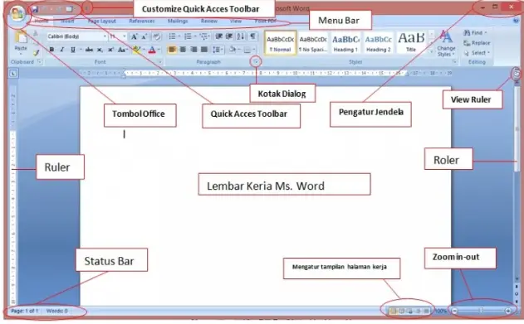Apply the text highlight color marker
524x324 pixels.
(135, 50)
